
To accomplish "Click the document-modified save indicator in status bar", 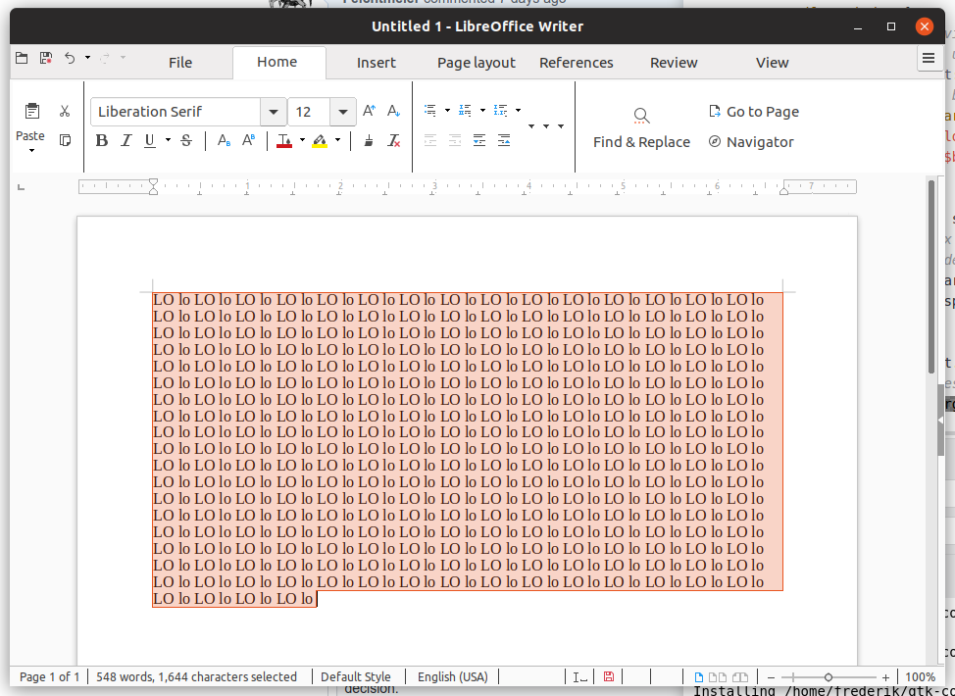I will [x=609, y=676].
